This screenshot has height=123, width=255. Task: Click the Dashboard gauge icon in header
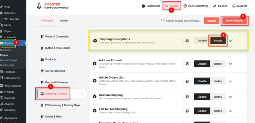point(143,6)
